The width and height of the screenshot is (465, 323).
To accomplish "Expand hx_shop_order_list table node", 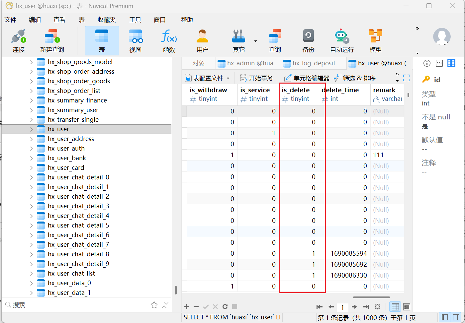I will coord(31,91).
